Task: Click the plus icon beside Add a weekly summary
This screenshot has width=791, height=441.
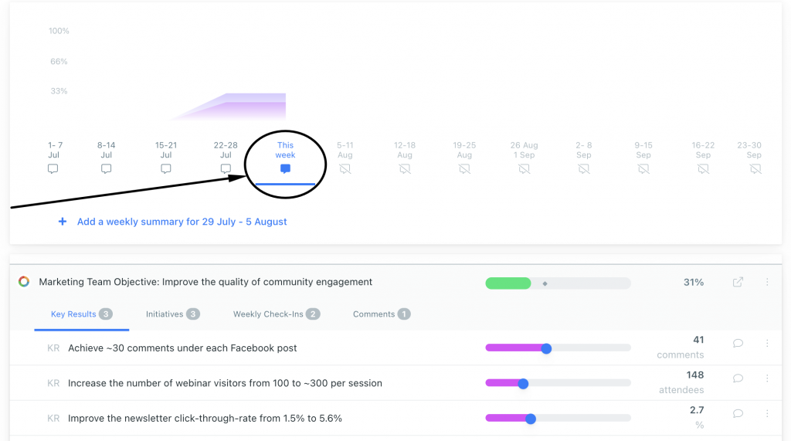Action: coord(62,222)
